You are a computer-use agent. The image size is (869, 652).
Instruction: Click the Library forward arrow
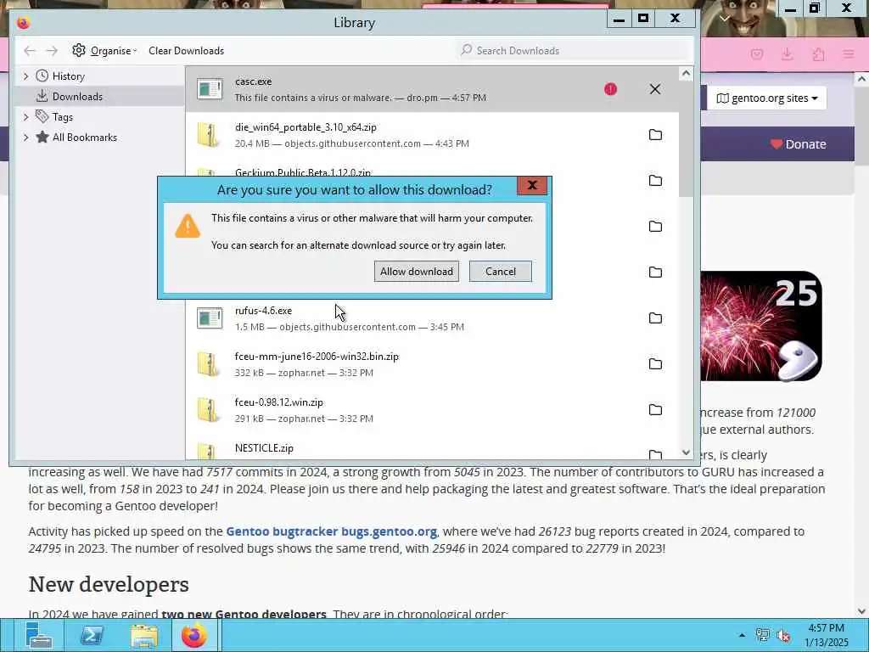click(52, 50)
